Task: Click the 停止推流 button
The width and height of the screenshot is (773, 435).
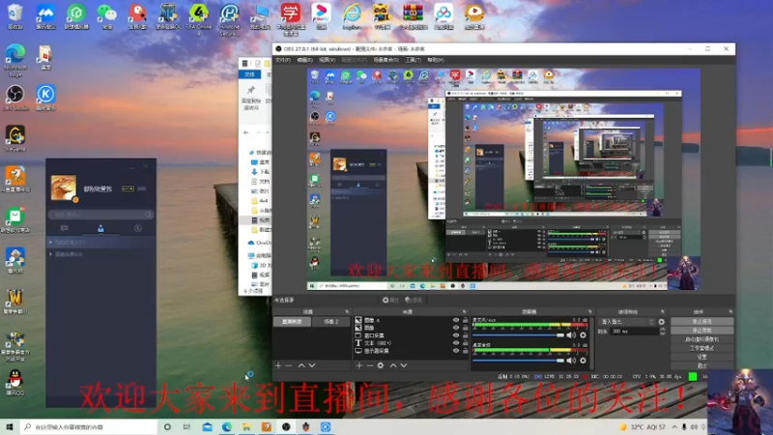Action: tap(702, 322)
